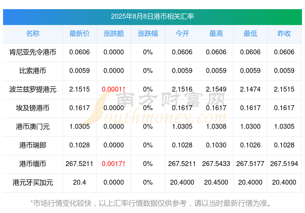
Task: Click the 0.1030 highest price
Action: (216, 145)
